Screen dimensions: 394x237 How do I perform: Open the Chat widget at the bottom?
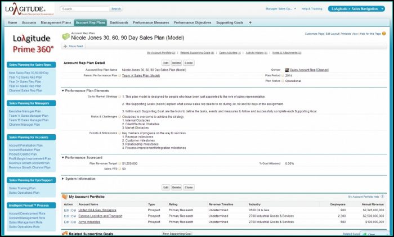click(374, 234)
